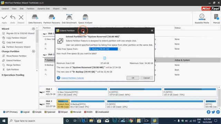Viewport: 221px width, 124px height.
Task: Click the help question mark icon in dialog
Action: pos(58,78)
